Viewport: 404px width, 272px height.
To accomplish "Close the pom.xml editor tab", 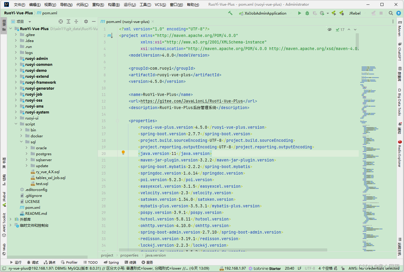I will pos(153,21).
